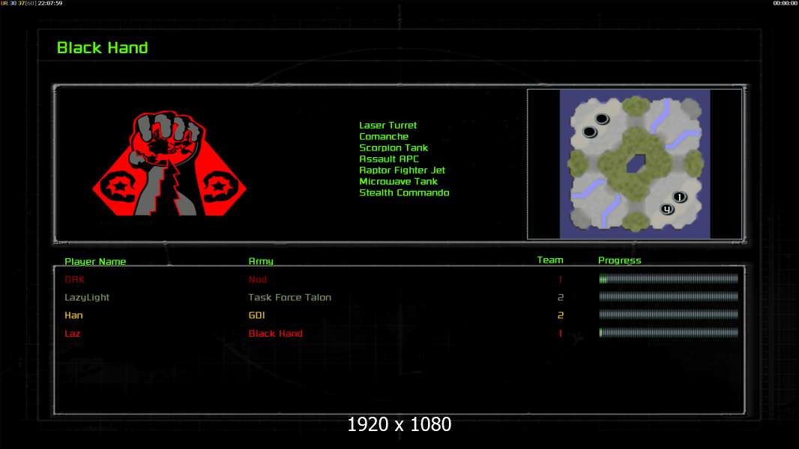This screenshot has width=799, height=449.
Task: Click the Nod army entry
Action: [x=257, y=279]
